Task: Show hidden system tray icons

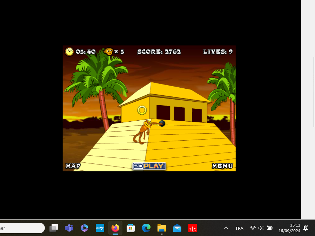Action: click(x=226, y=228)
